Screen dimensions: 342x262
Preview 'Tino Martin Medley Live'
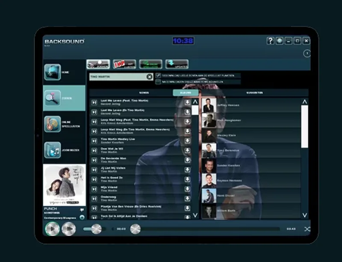pyautogui.click(x=94, y=141)
